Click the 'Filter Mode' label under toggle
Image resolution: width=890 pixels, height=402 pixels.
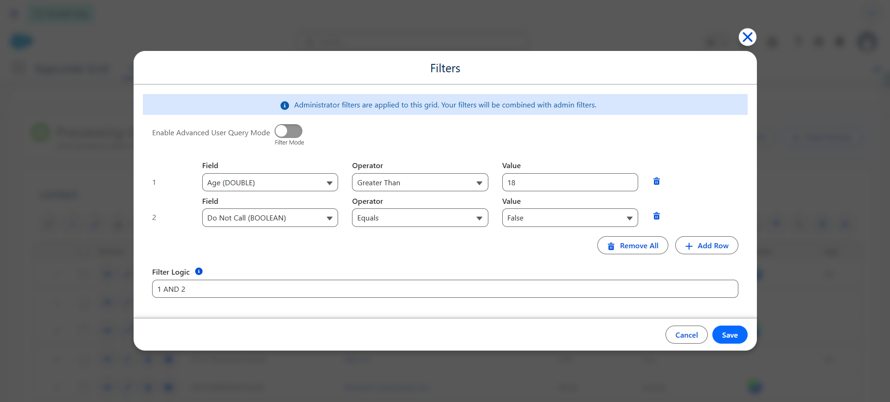coord(289,143)
